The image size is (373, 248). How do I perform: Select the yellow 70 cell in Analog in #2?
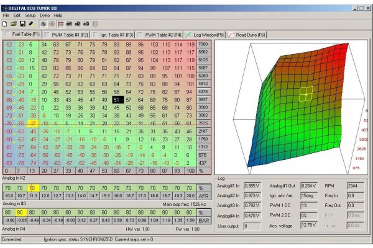click(33, 188)
